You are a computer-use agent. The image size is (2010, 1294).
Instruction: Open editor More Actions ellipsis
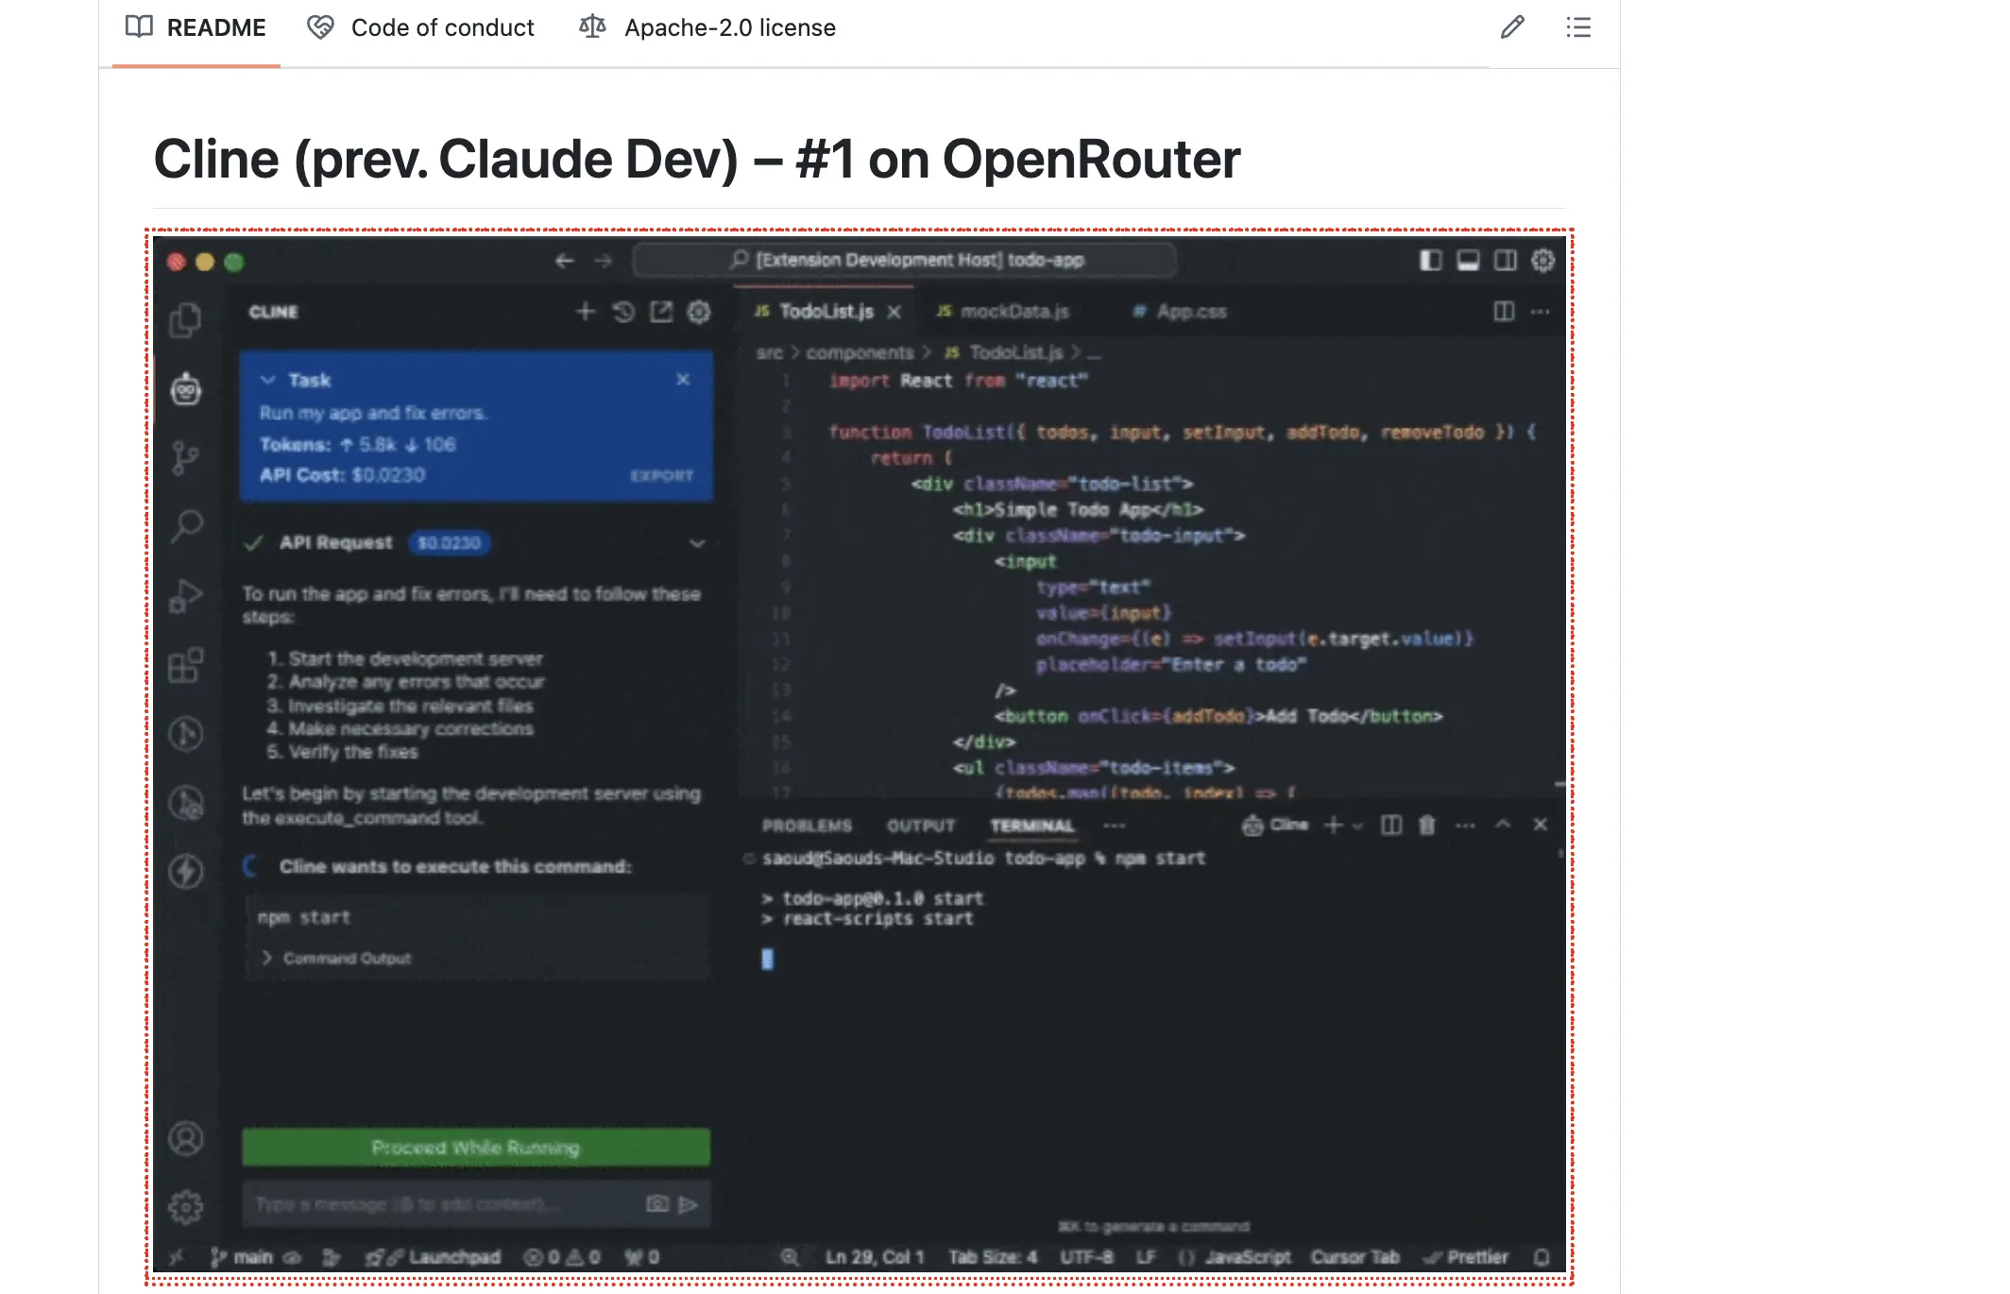pos(1541,312)
